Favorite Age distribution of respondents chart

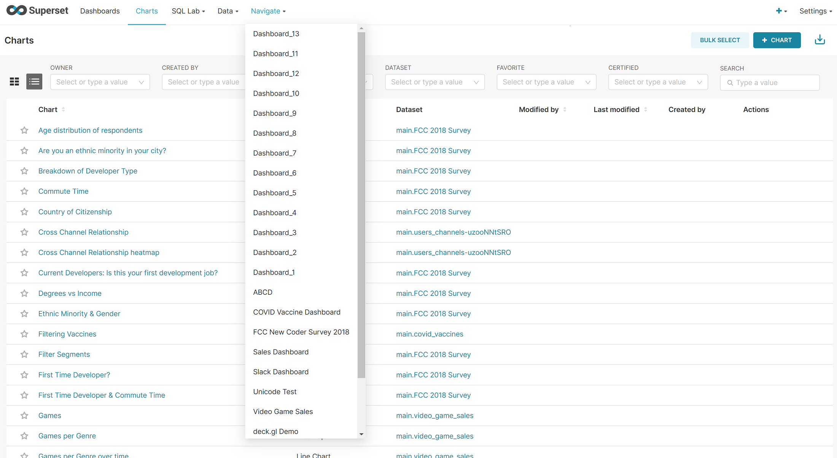24,130
